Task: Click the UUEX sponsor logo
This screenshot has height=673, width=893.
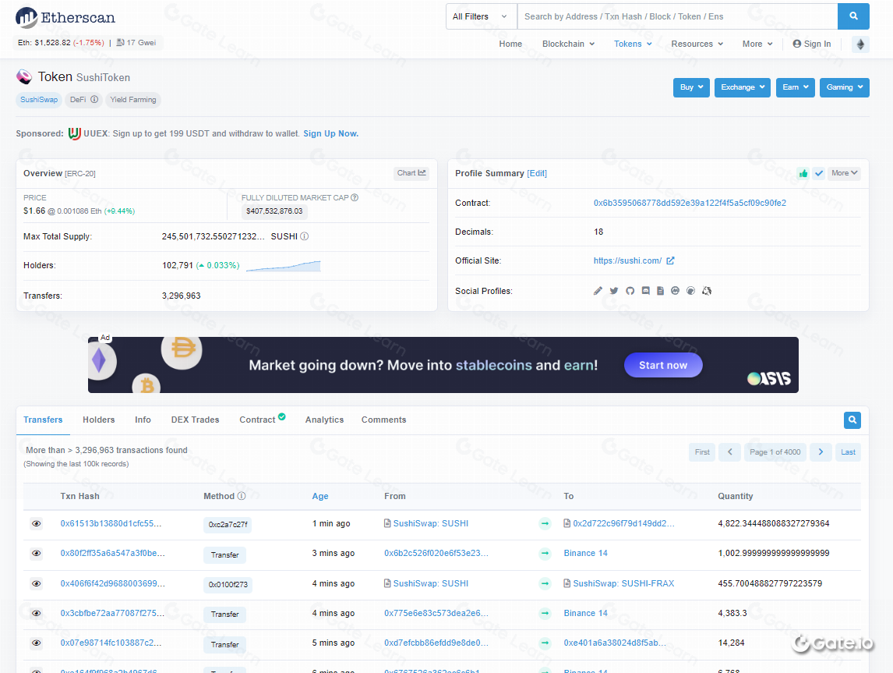Action: [x=75, y=134]
